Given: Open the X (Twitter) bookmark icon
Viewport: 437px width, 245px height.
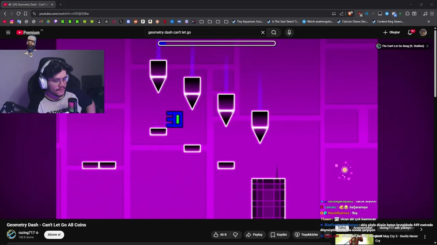Looking at the screenshot, I should [x=121, y=21].
